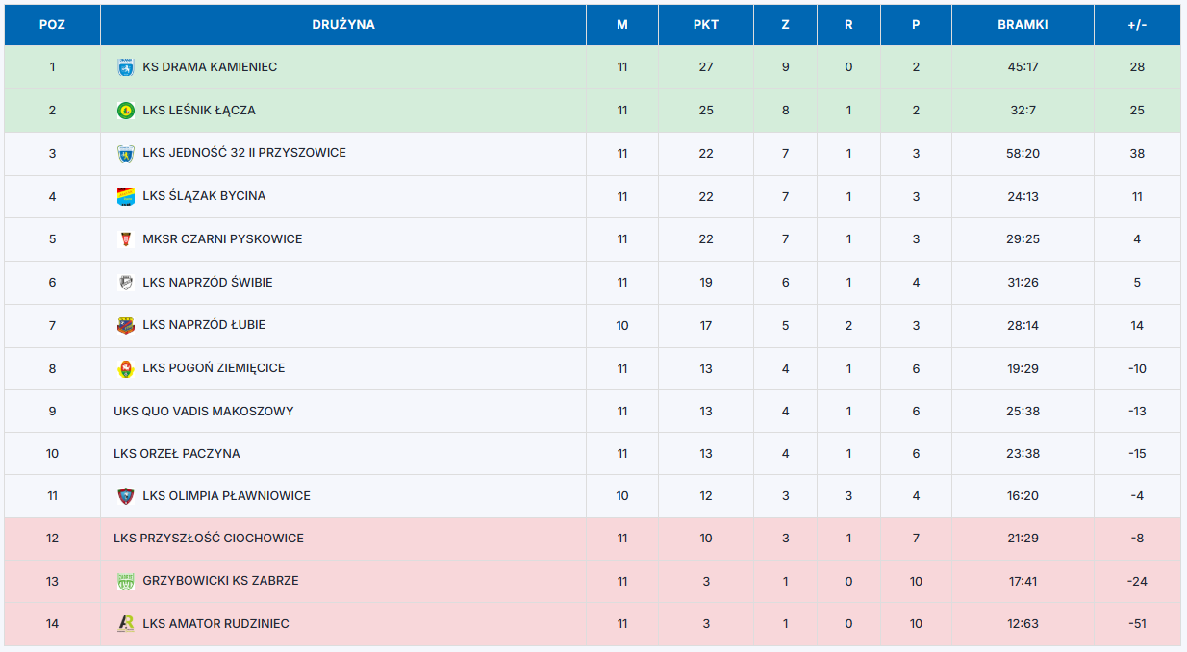Open UKS Quo Vadis Makoszowy team link
1187x652 pixels.
tap(203, 412)
